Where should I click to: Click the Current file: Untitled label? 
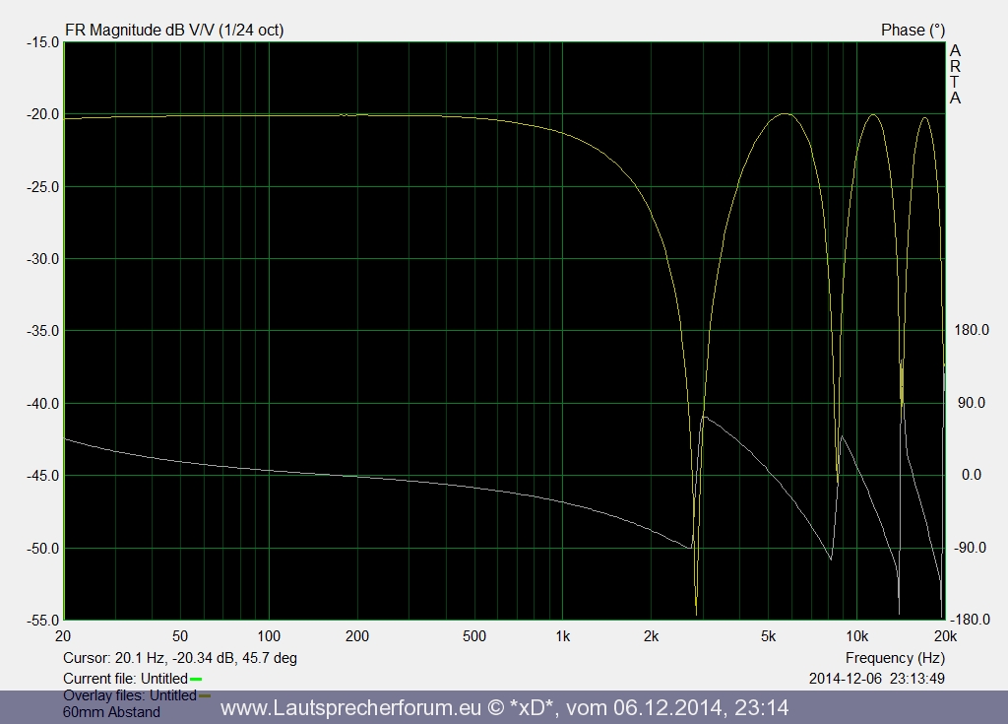click(x=124, y=679)
